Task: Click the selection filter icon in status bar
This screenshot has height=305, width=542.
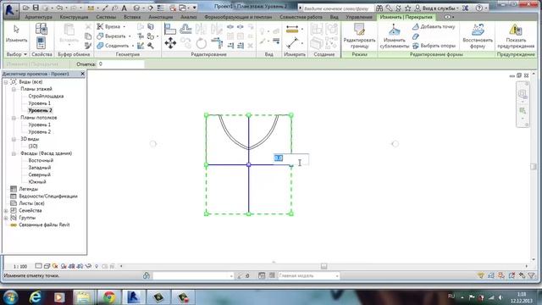Action: tap(532, 275)
